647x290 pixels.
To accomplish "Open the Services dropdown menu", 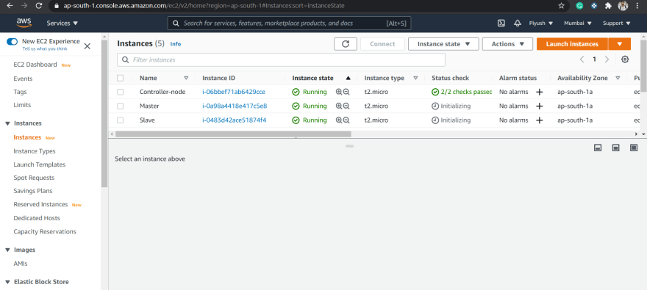I will 62,23.
